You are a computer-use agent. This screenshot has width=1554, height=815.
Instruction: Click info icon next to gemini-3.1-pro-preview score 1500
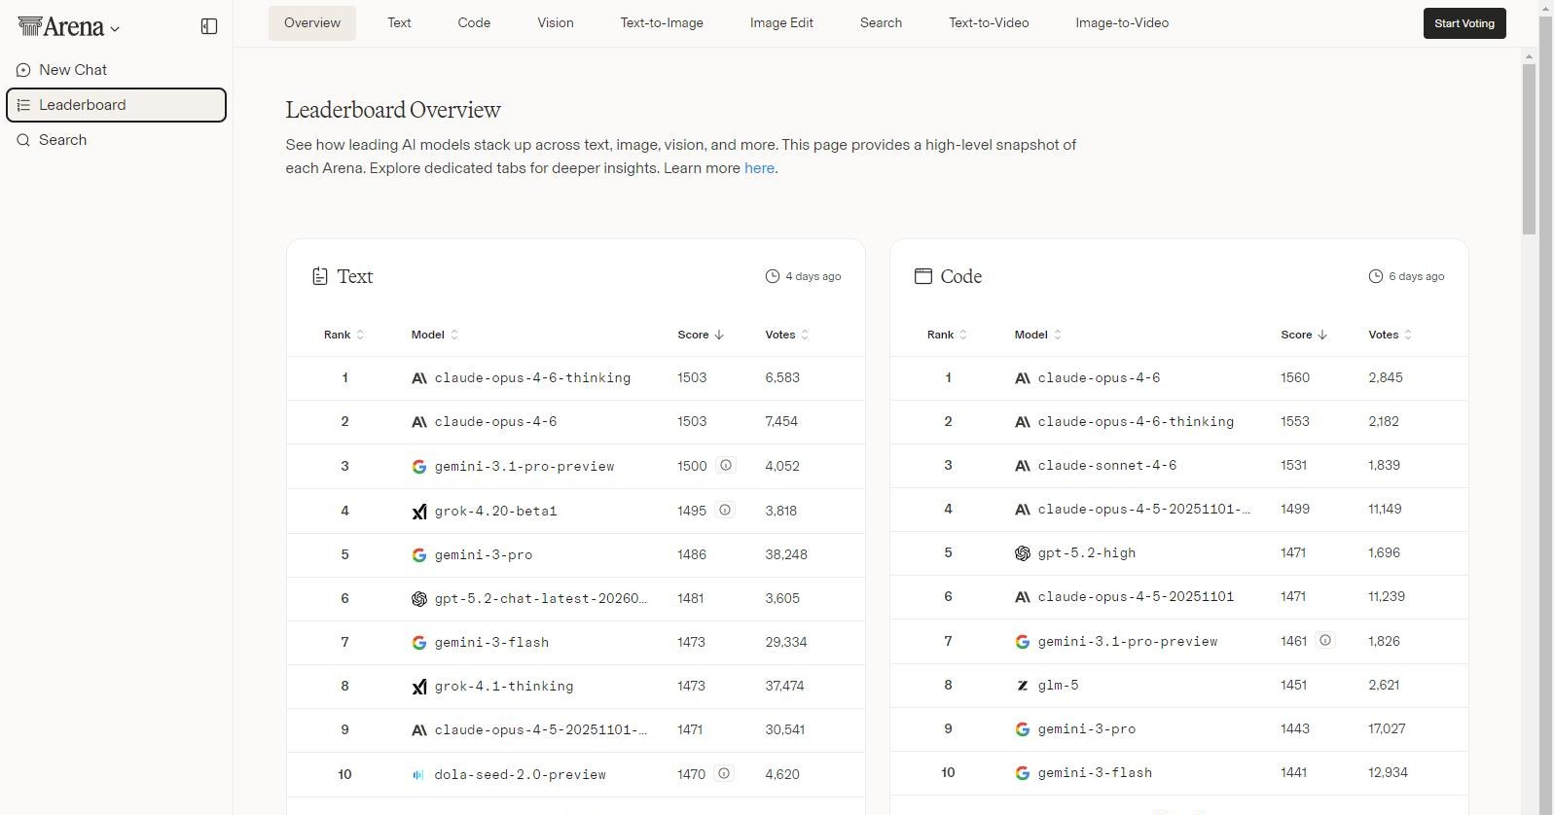[725, 466]
